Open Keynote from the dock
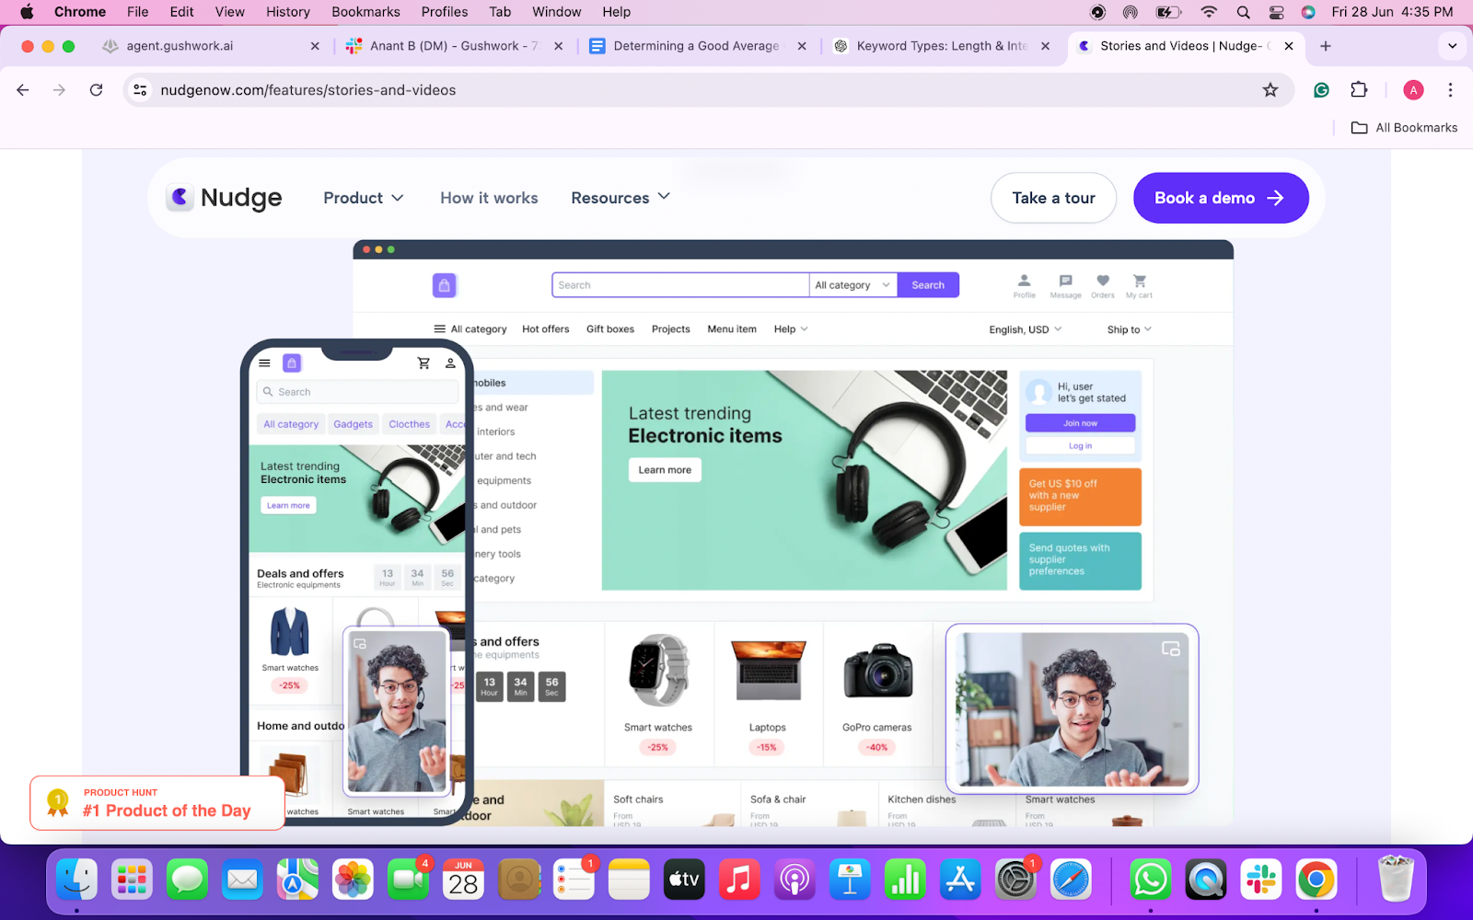The width and height of the screenshot is (1473, 920). point(850,880)
